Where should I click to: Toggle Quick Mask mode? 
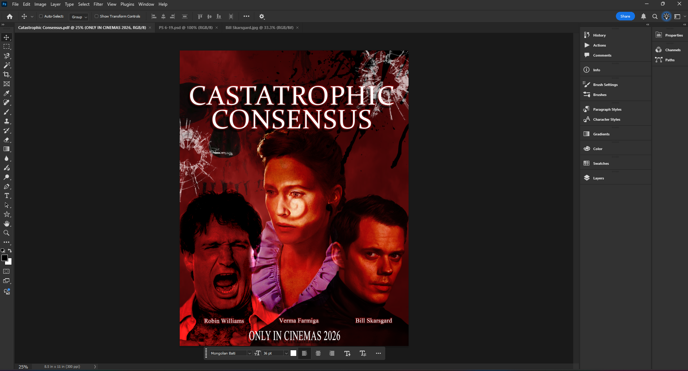(x=6, y=271)
